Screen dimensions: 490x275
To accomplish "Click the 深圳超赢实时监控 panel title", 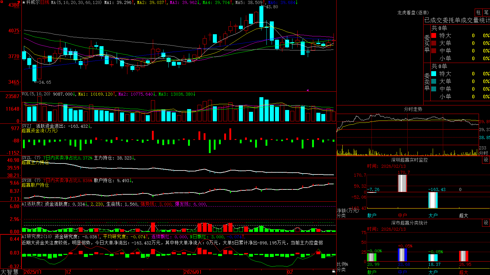I will click(409, 160).
